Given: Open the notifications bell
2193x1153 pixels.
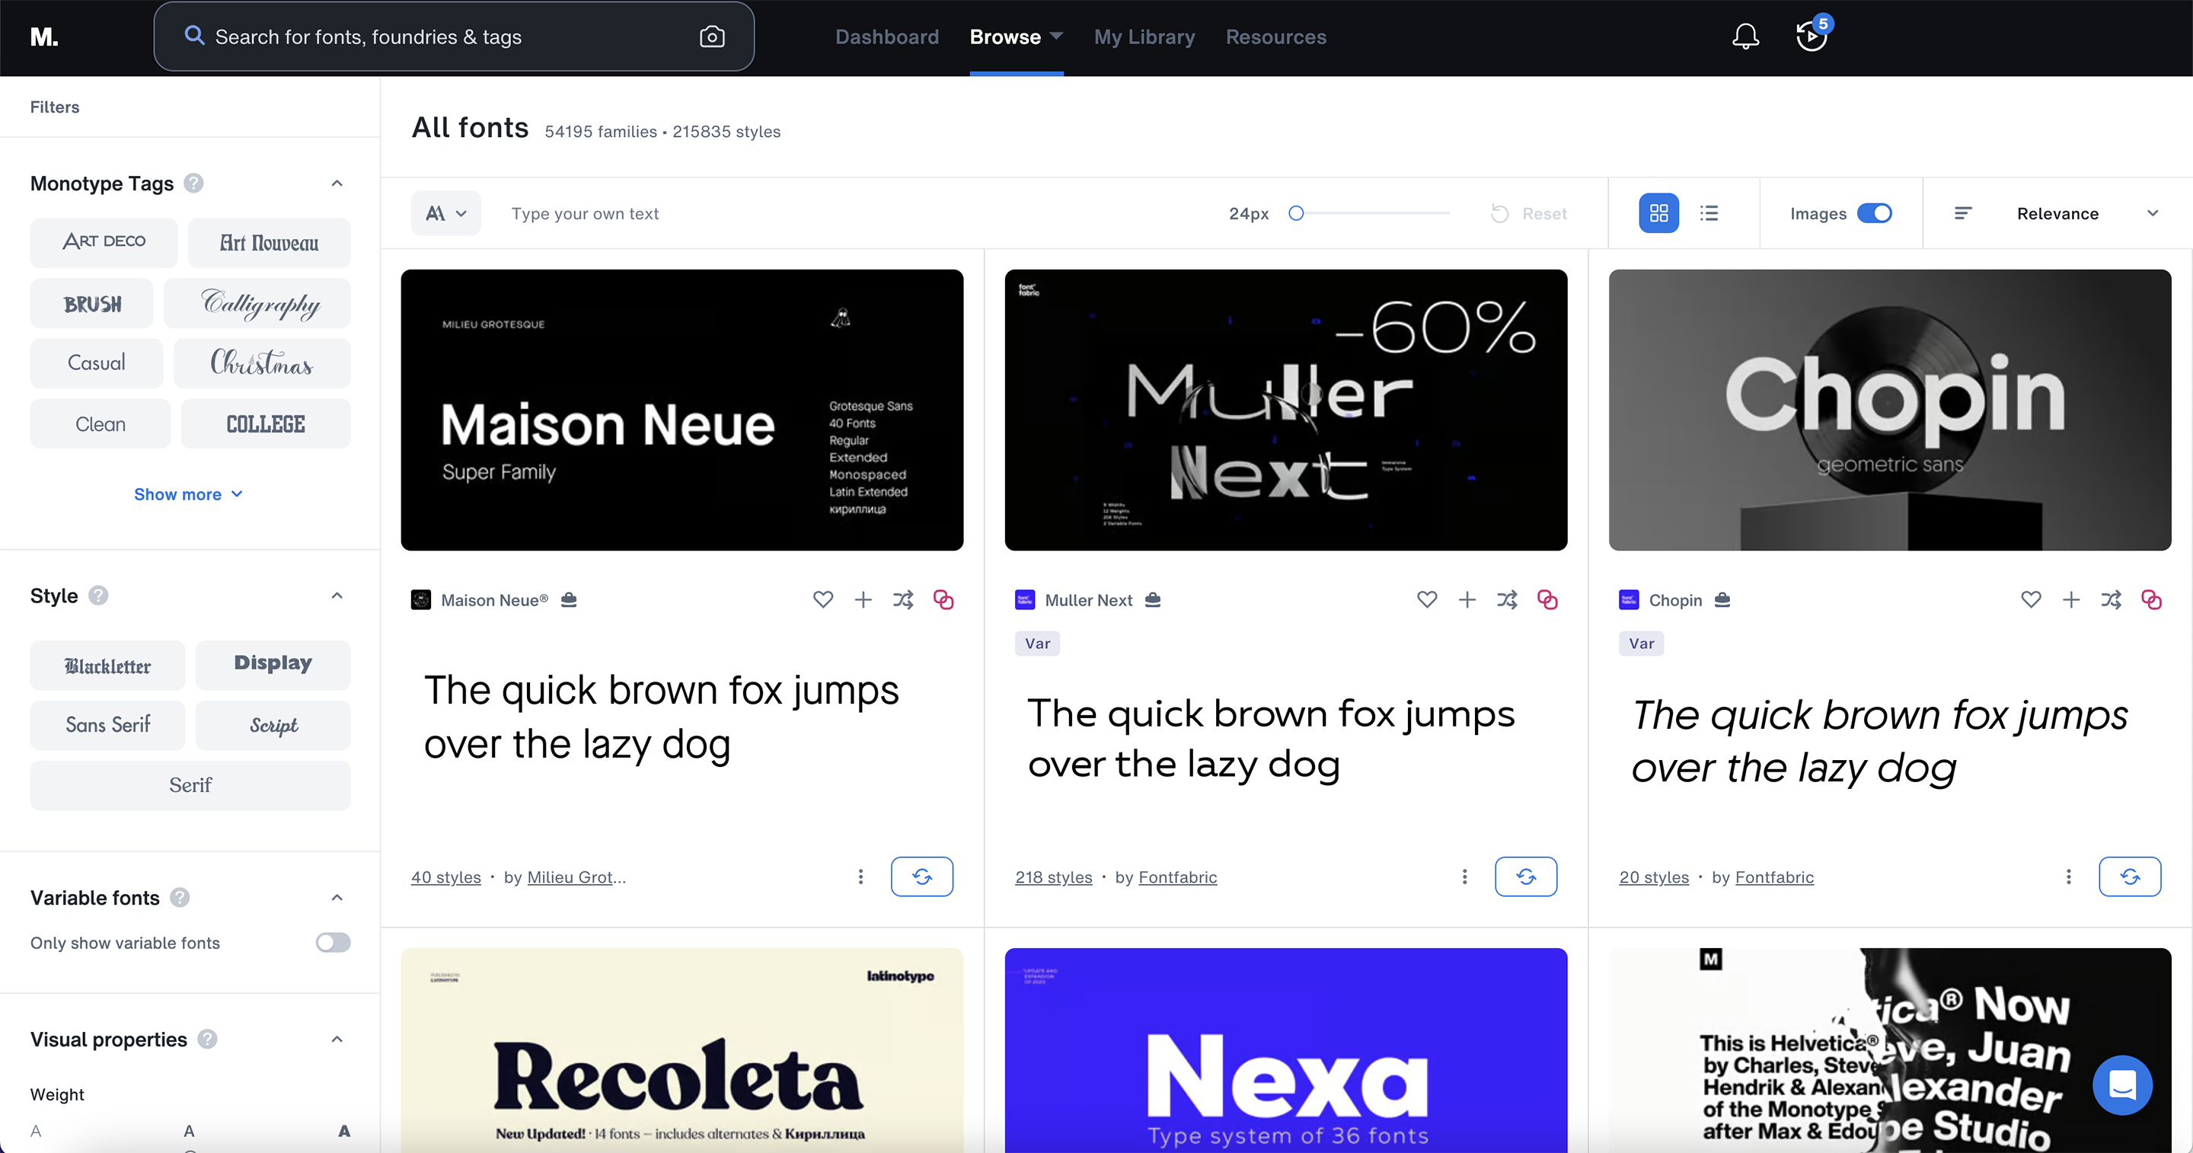Looking at the screenshot, I should point(1745,37).
